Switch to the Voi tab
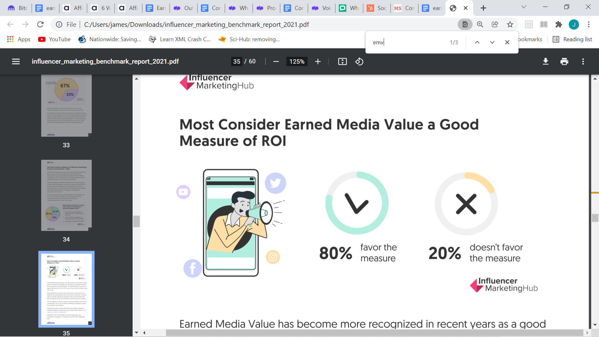The height and width of the screenshot is (337, 599). click(322, 8)
